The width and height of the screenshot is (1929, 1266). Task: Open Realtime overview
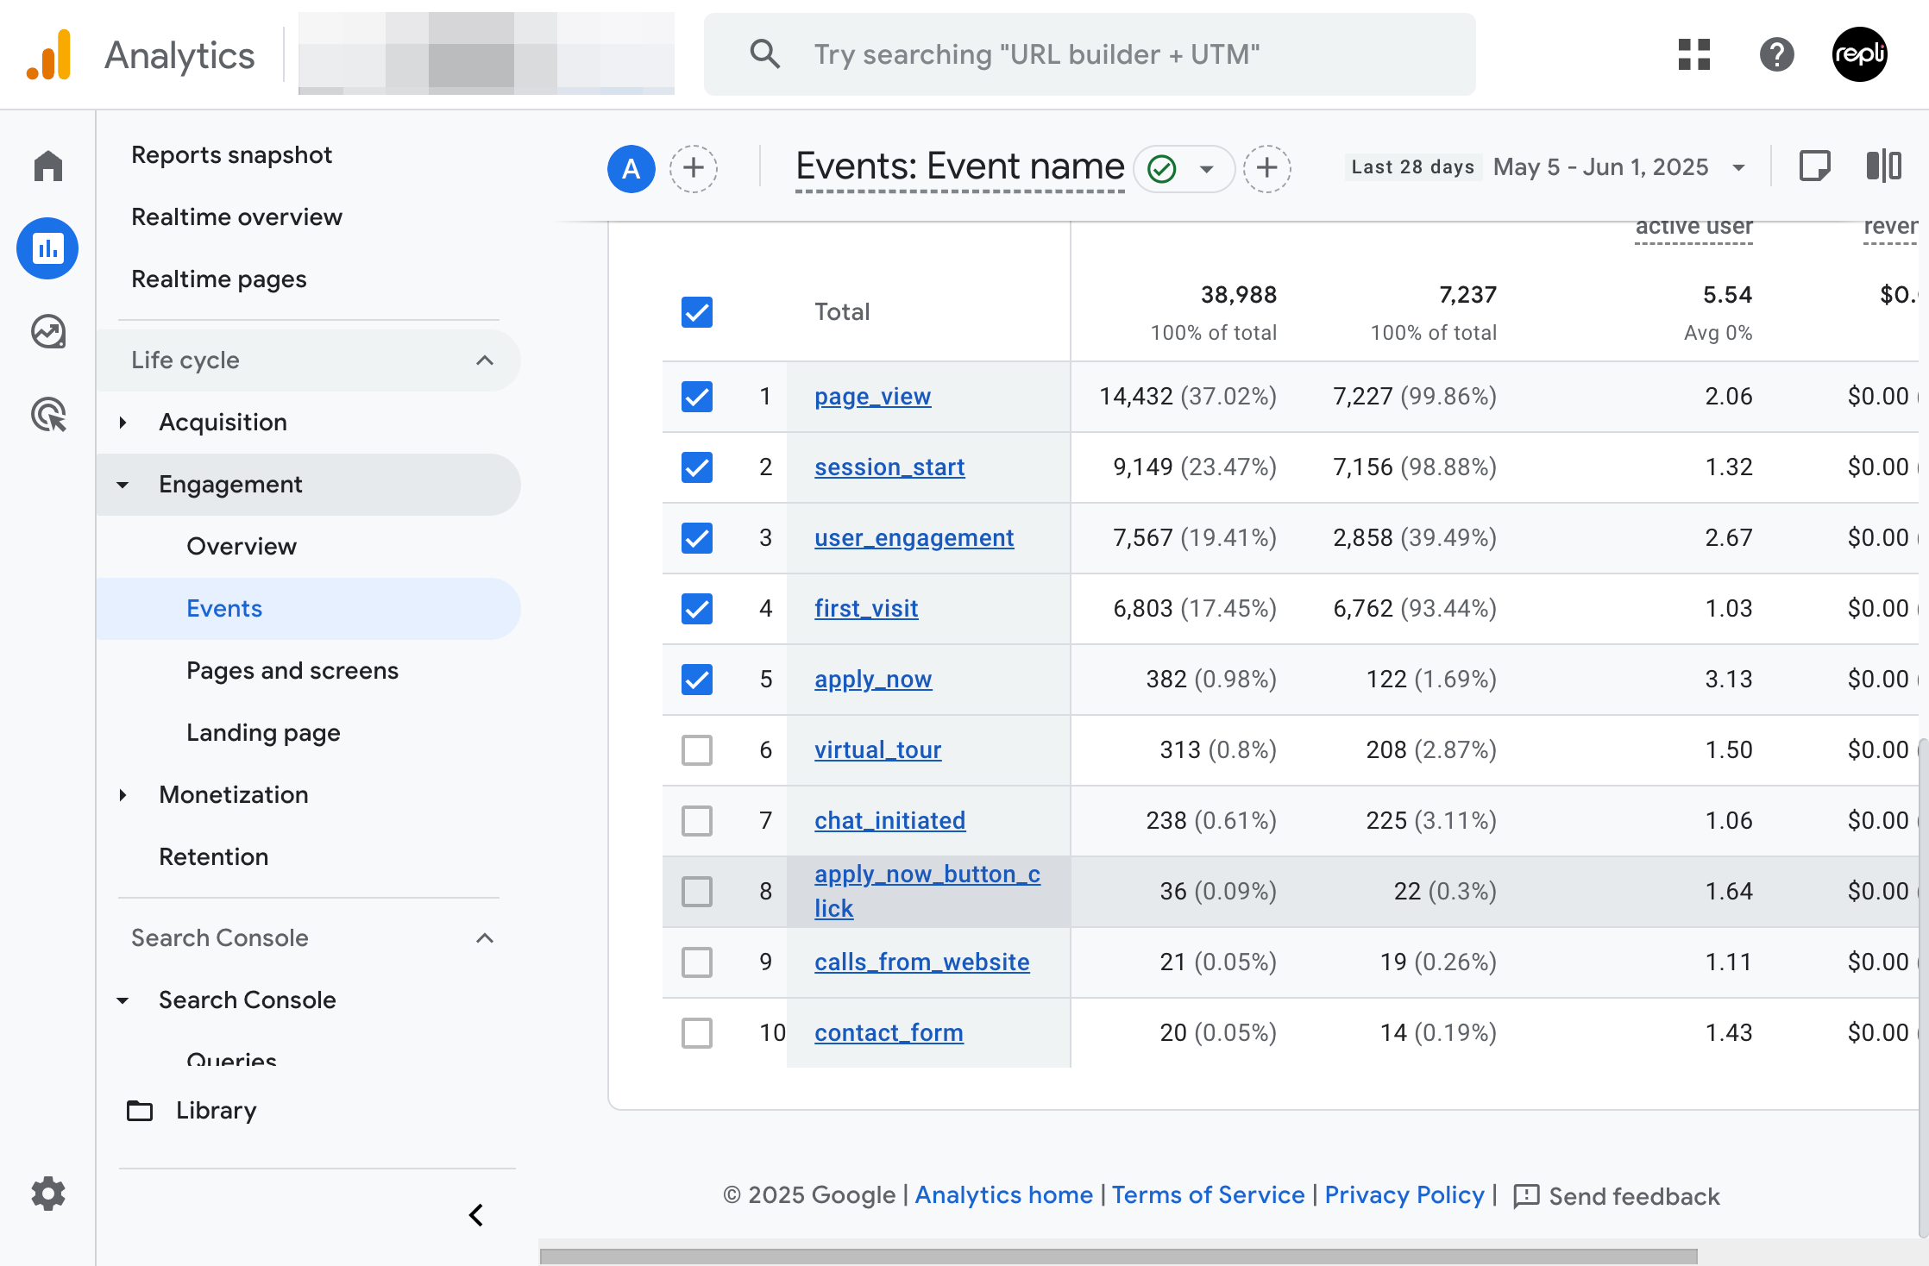pyautogui.click(x=236, y=217)
